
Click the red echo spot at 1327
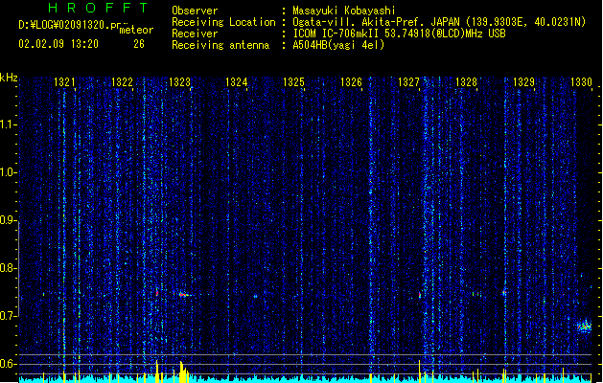point(420,295)
